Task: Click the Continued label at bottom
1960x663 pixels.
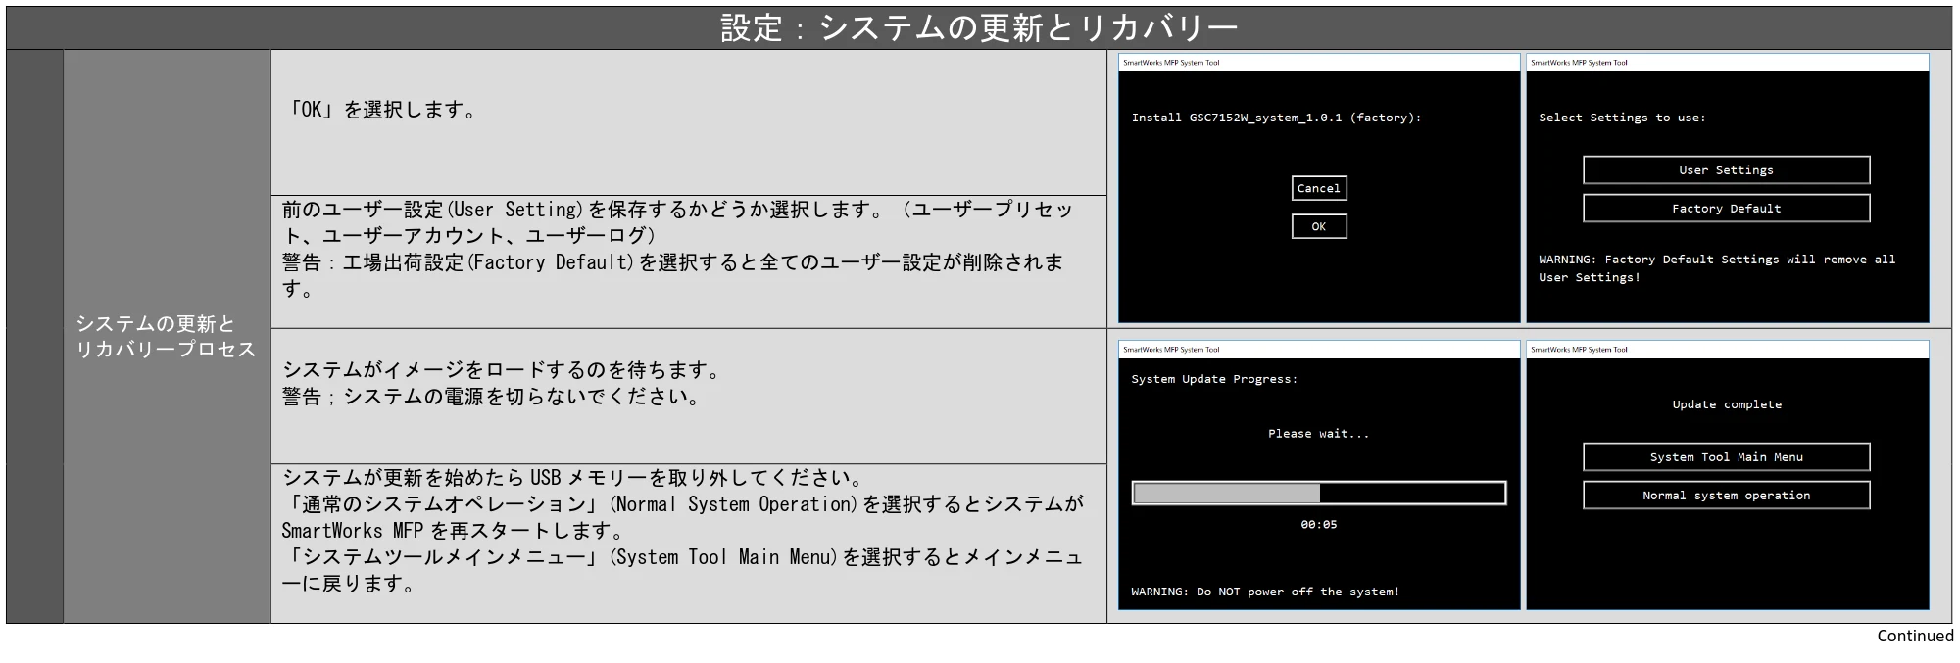Action: 1915,636
